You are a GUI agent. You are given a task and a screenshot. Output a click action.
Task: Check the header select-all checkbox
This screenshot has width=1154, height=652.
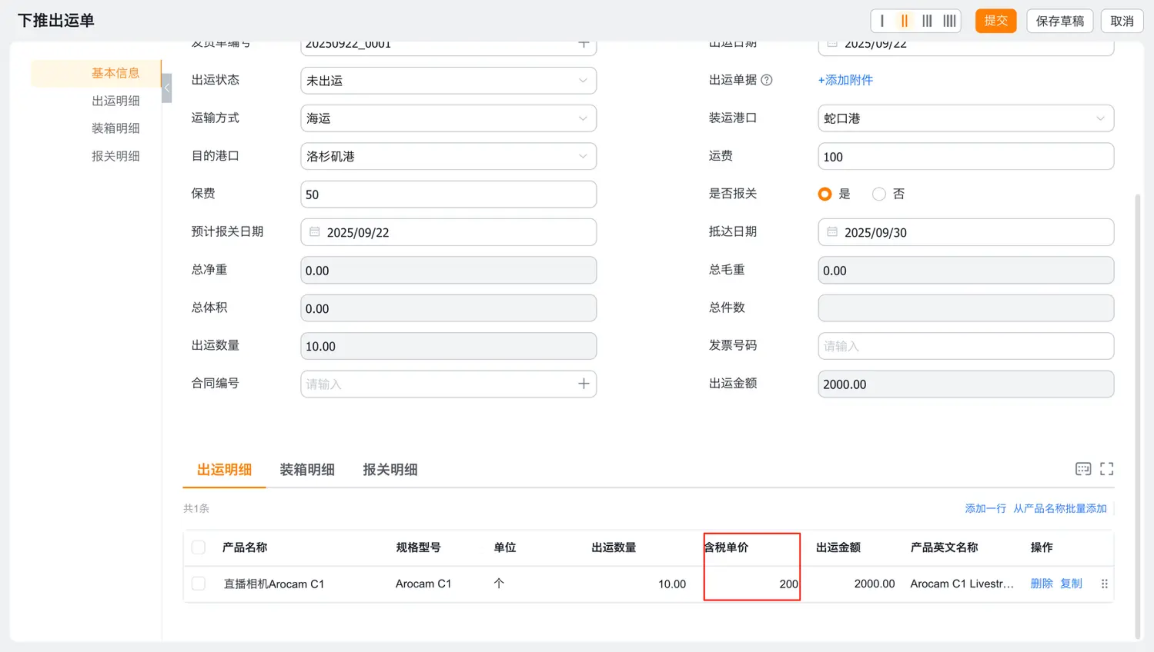(x=198, y=547)
